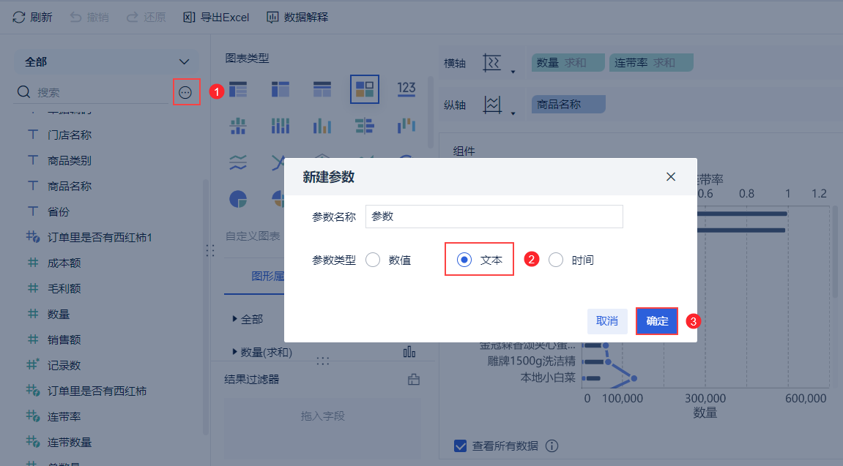Choose the multi-series column chart icon
This screenshot has height=466, width=843.
pyautogui.click(x=322, y=126)
